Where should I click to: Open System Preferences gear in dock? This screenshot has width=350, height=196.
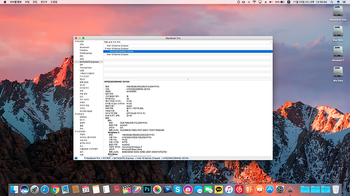[280, 190]
